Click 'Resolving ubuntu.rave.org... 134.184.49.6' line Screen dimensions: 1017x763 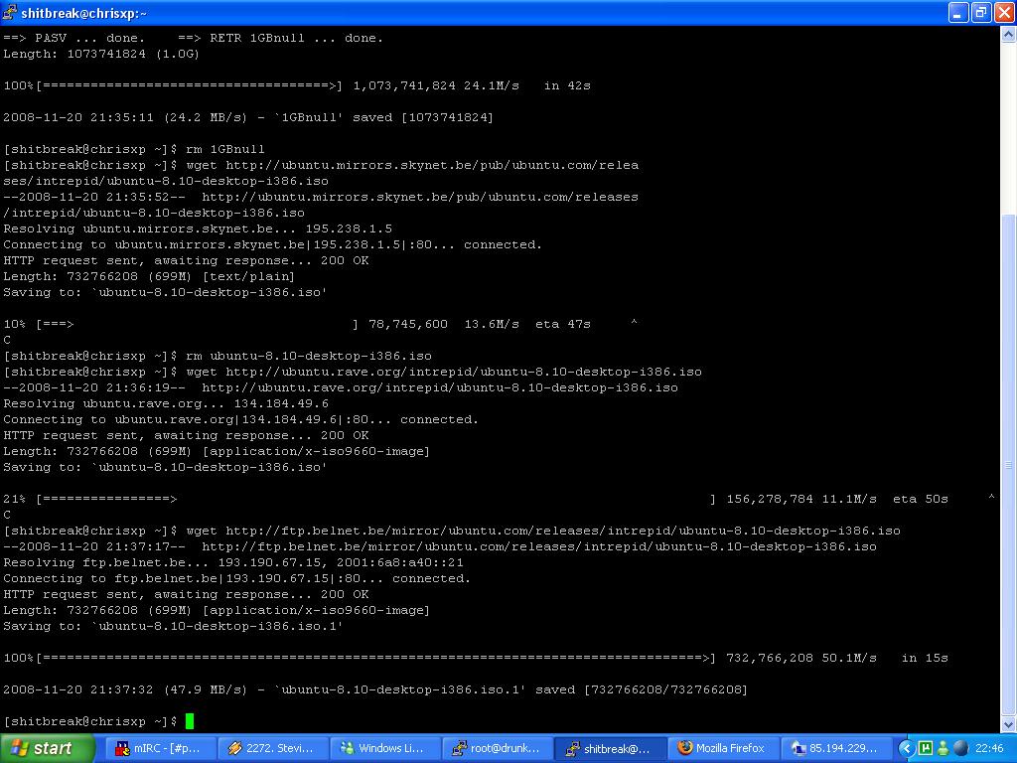tap(166, 403)
